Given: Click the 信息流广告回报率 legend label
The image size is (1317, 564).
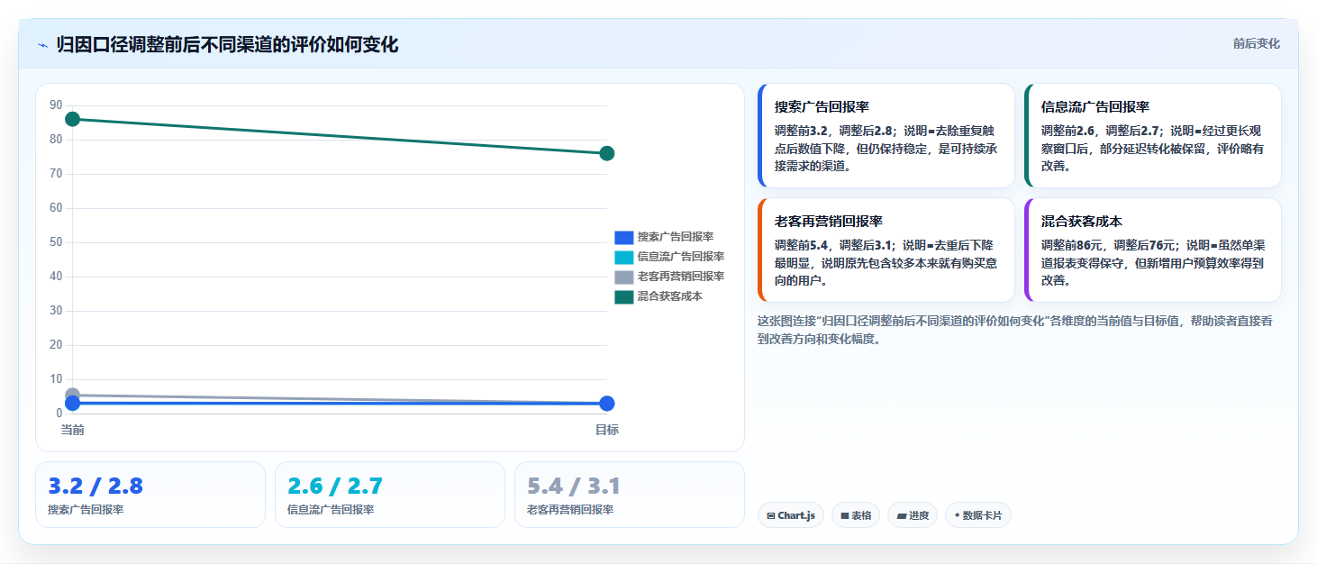Looking at the screenshot, I should (681, 257).
